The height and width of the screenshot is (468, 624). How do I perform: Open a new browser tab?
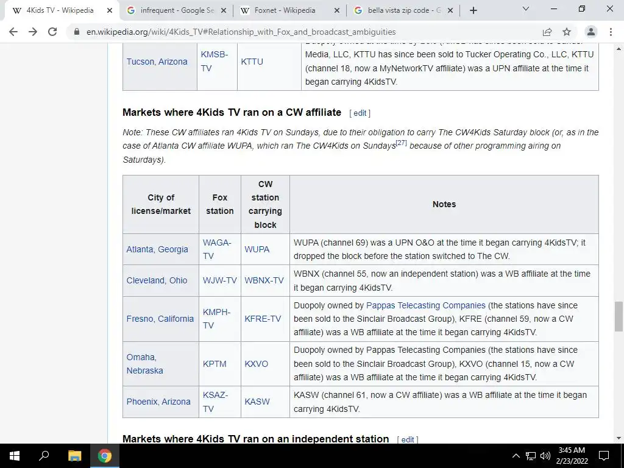coord(473,11)
